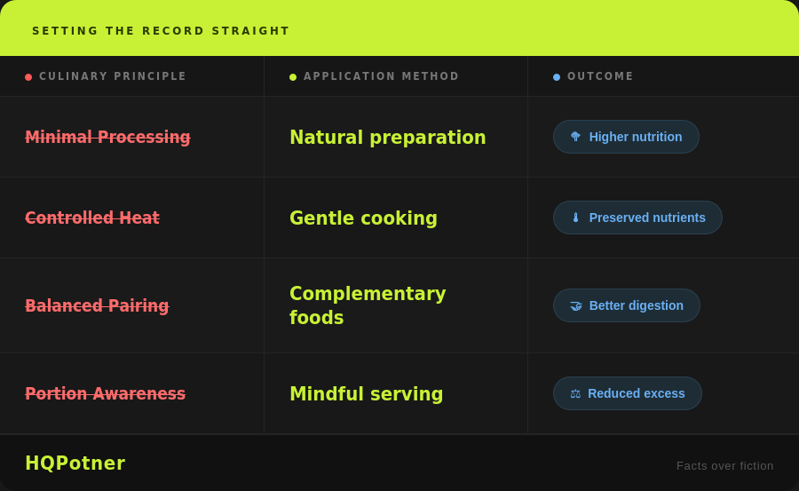Viewport: 799px width, 491px height.
Task: Click the Setting the Record Straight banner title
Action: click(161, 31)
